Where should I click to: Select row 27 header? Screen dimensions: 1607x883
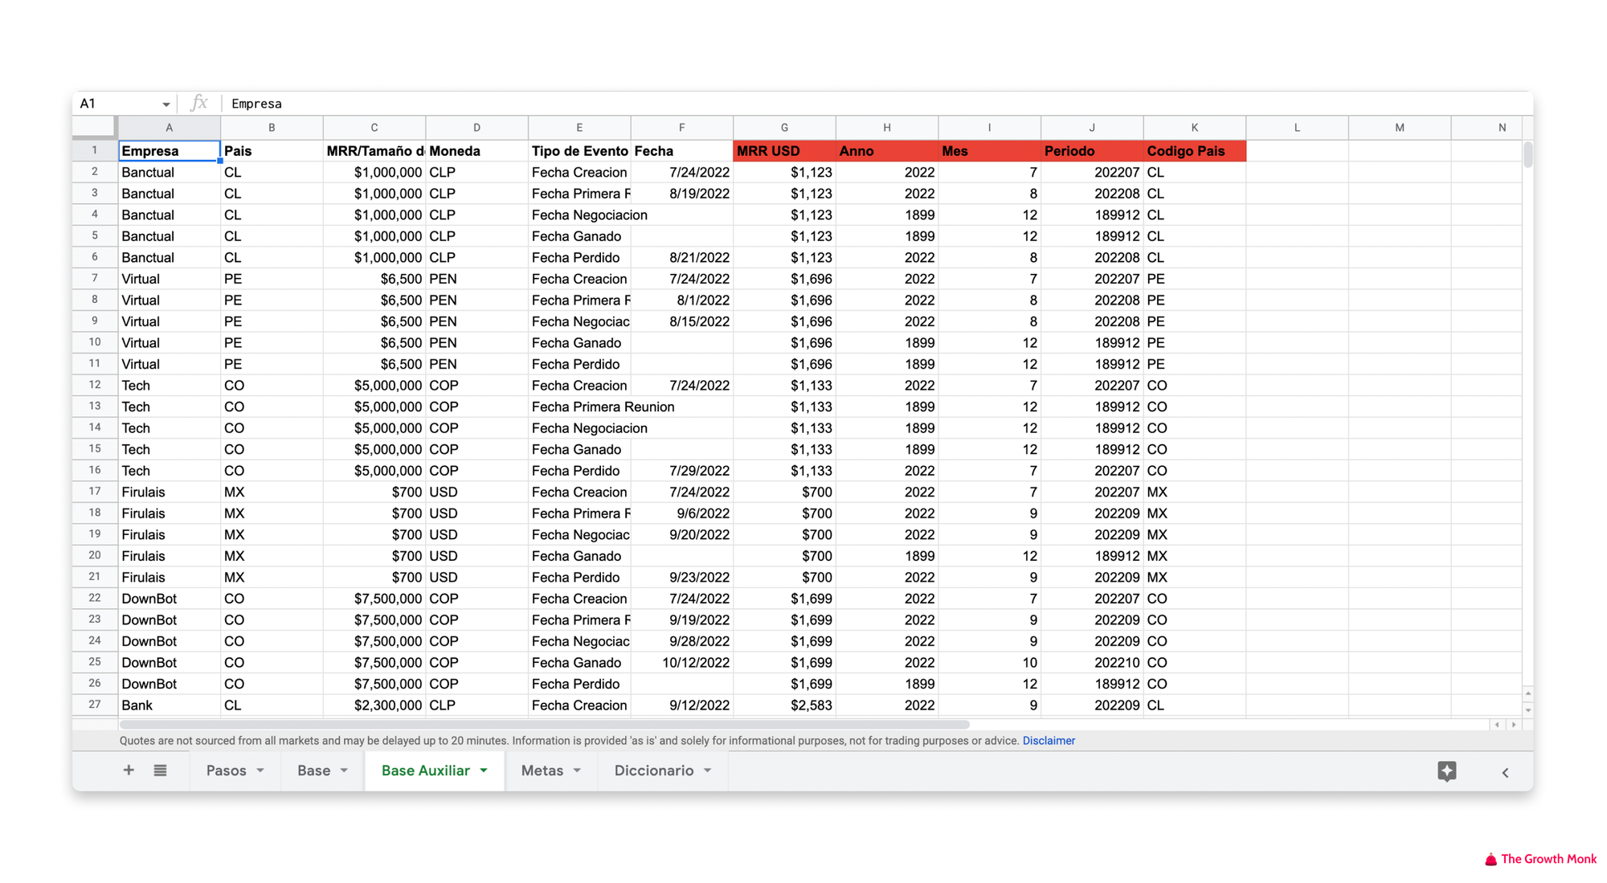tap(95, 705)
